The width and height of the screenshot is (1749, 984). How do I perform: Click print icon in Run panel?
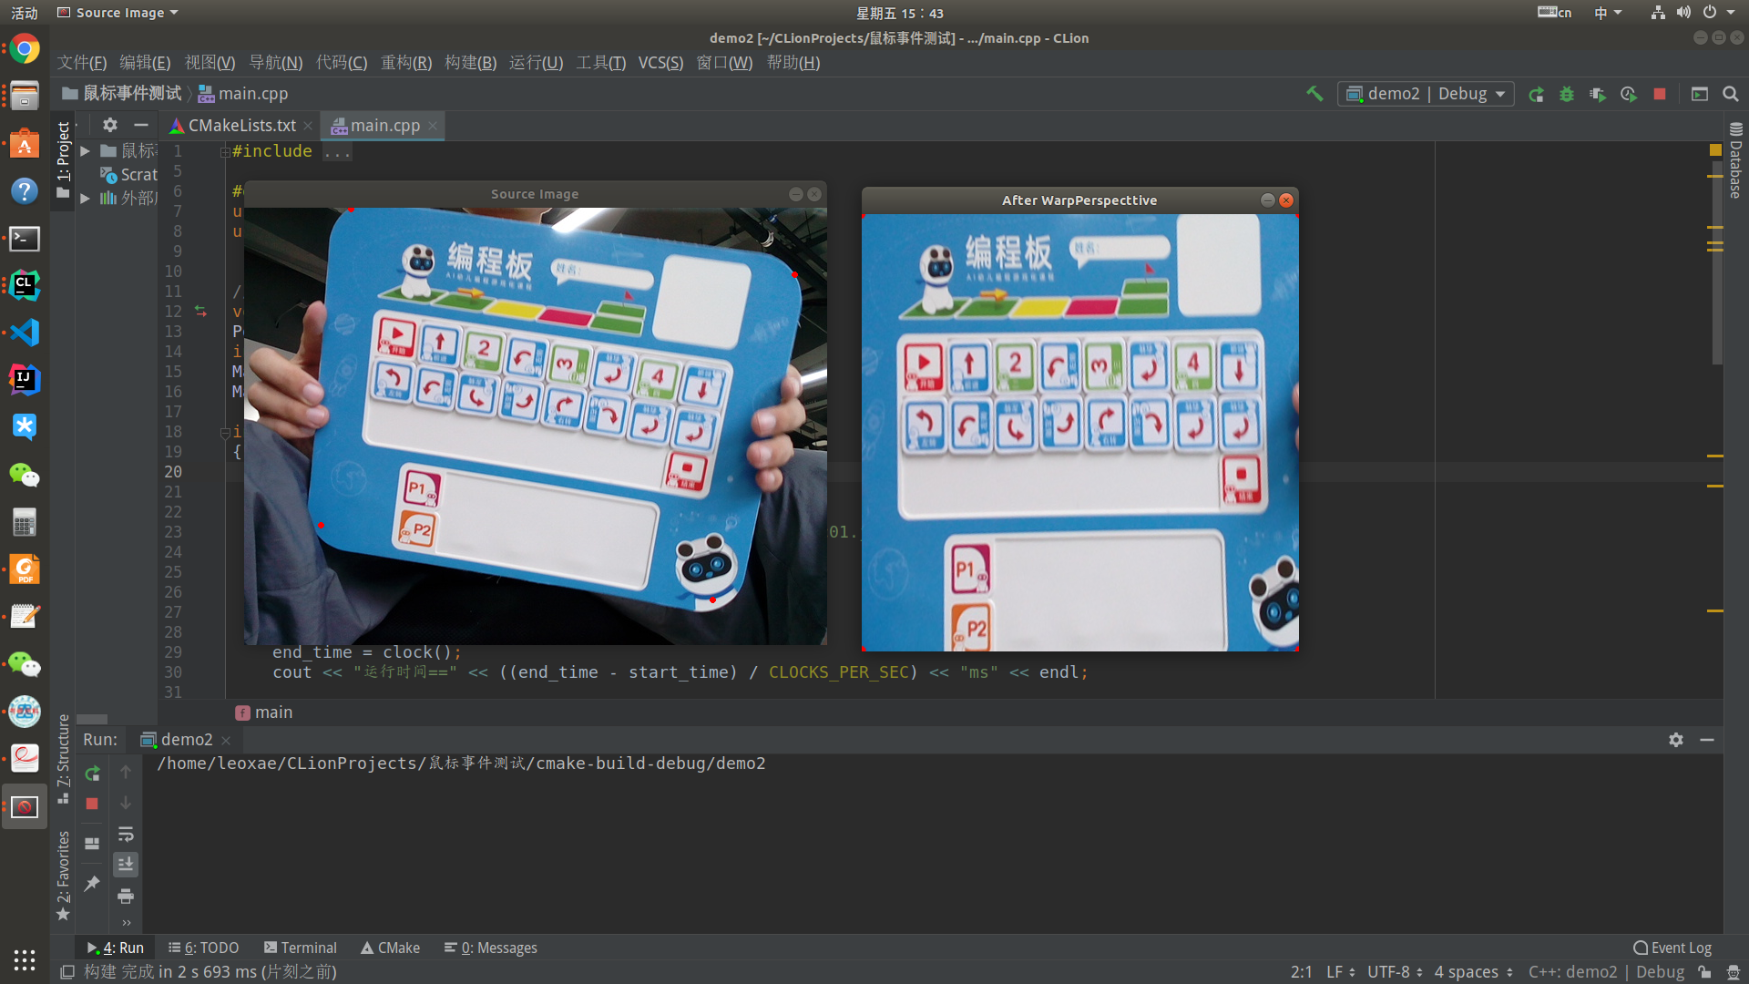point(126,896)
